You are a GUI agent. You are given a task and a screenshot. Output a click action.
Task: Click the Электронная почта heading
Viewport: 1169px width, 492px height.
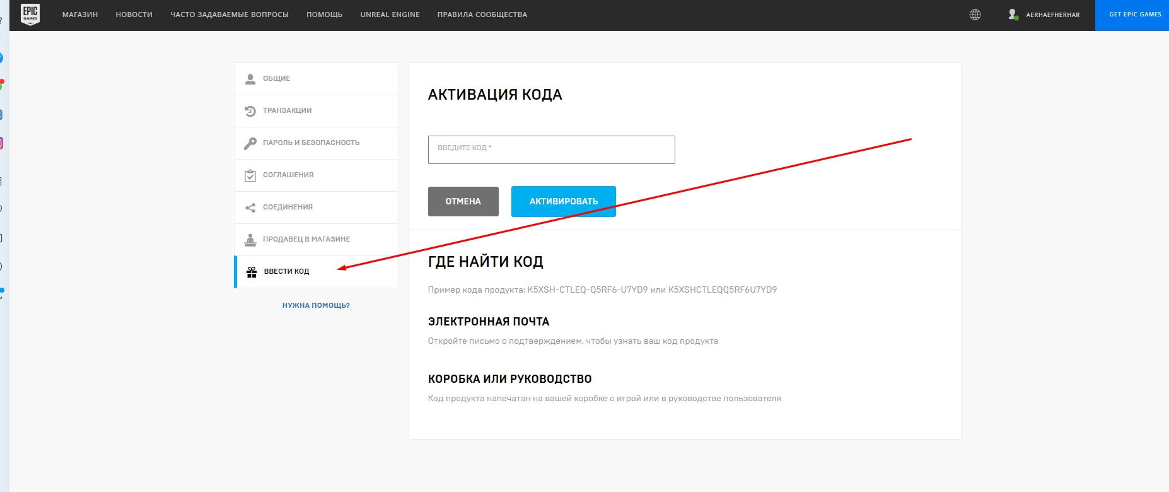pyautogui.click(x=489, y=322)
